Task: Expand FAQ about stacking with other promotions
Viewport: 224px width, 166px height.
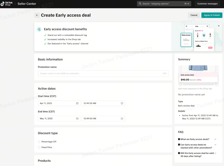Action: click(x=215, y=145)
